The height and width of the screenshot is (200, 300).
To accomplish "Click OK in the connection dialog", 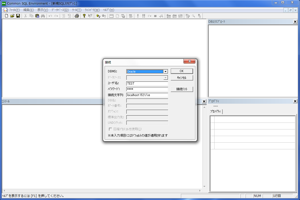I will click(x=182, y=71).
